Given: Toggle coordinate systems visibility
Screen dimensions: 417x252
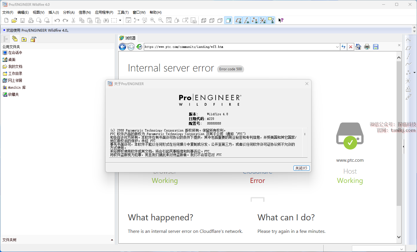Looking at the screenshot, I should coord(263,20).
